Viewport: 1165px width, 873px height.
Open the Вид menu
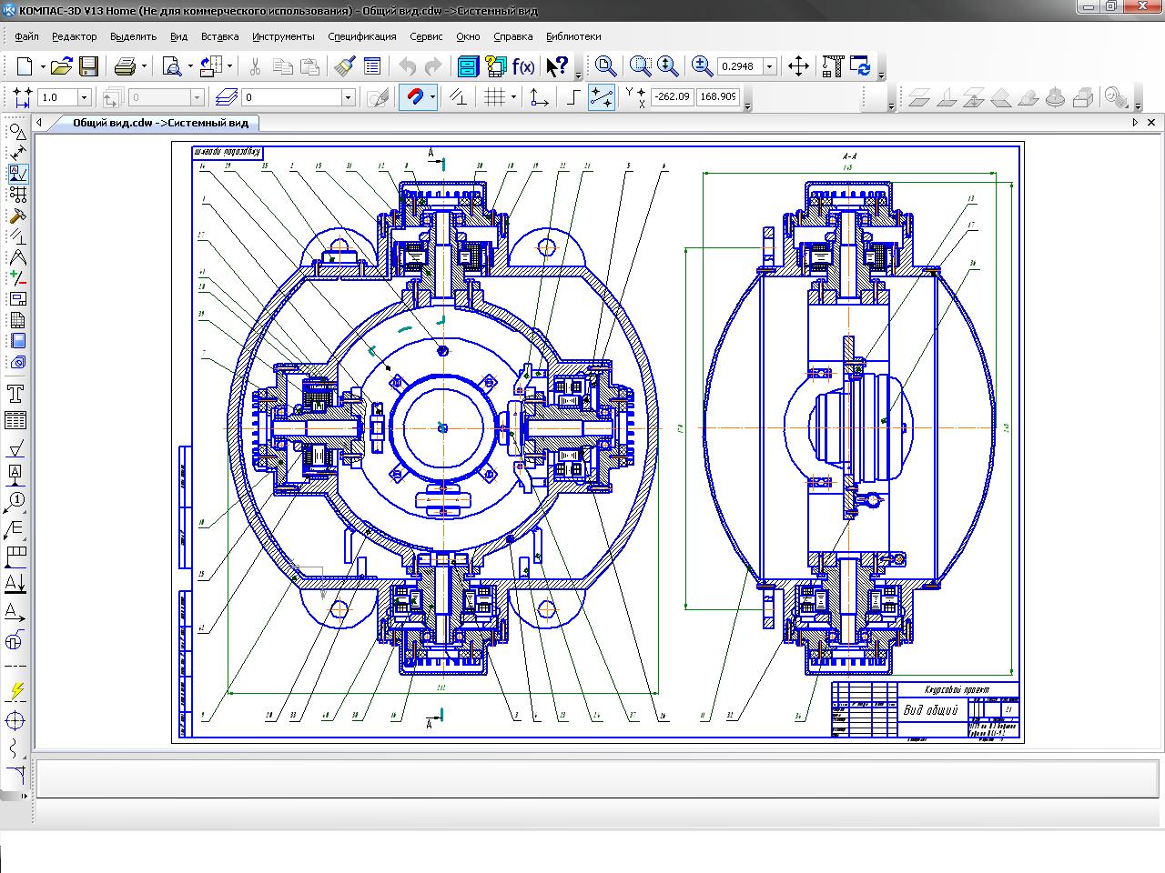pos(178,36)
